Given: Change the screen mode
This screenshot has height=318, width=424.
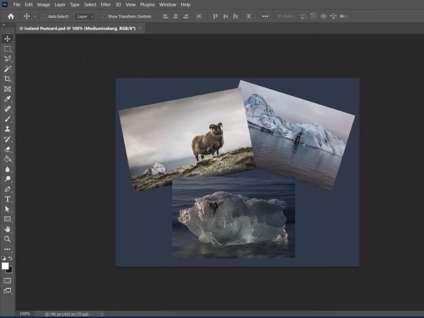Looking at the screenshot, I should click(x=7, y=290).
